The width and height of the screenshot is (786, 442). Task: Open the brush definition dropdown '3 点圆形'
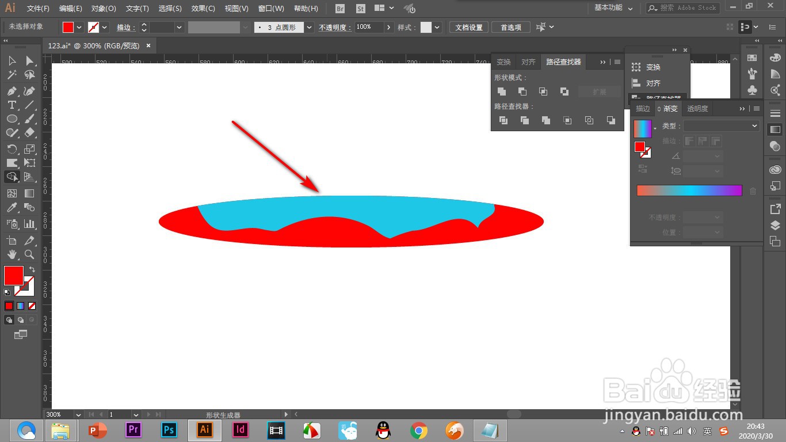(x=310, y=27)
